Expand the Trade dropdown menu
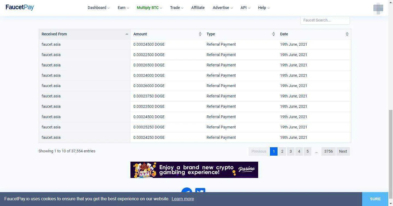Viewport: 393px width, 206px height. 177,8
